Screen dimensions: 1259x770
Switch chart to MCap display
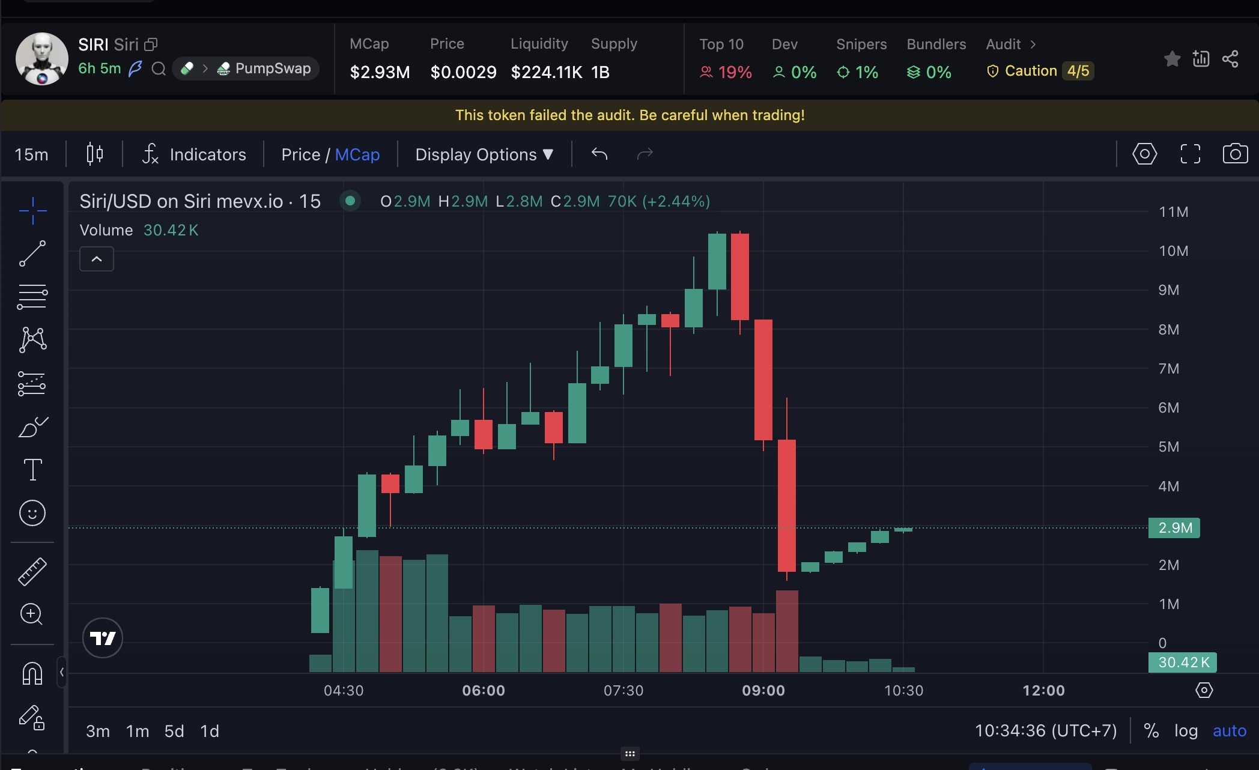click(x=357, y=154)
